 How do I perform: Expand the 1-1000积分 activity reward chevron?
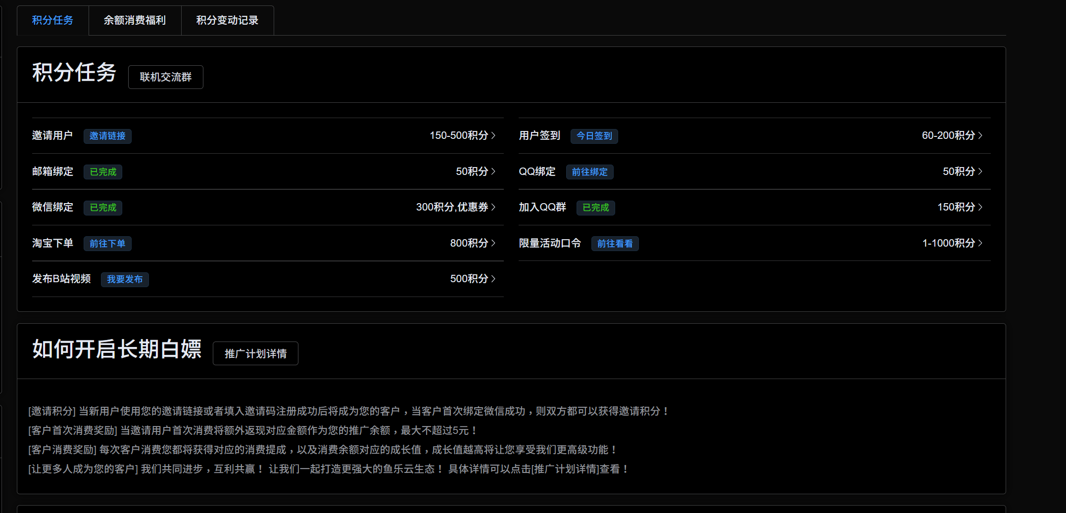click(980, 243)
